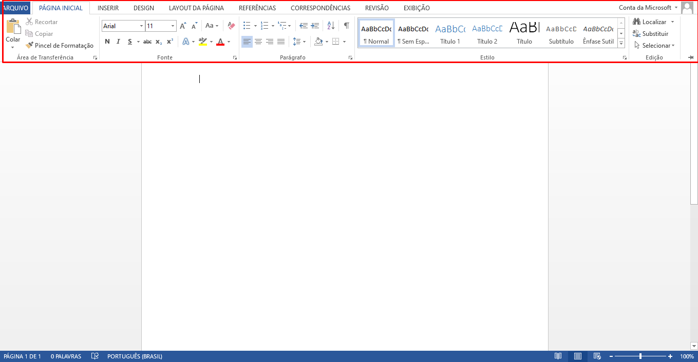Decrease font size with the smaller A icon
698x362 pixels.
[194, 26]
